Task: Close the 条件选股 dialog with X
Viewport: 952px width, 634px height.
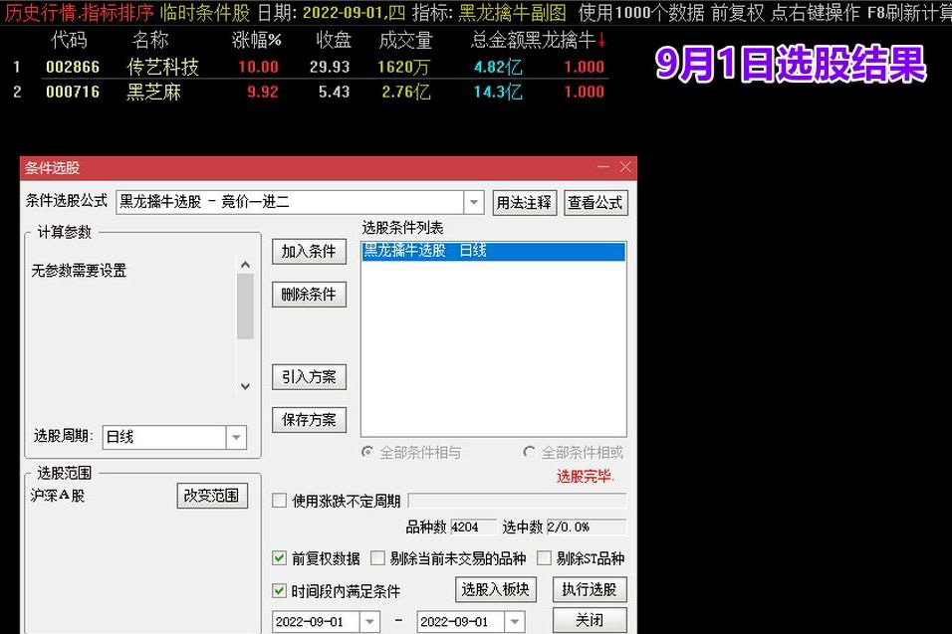Action: coord(625,167)
